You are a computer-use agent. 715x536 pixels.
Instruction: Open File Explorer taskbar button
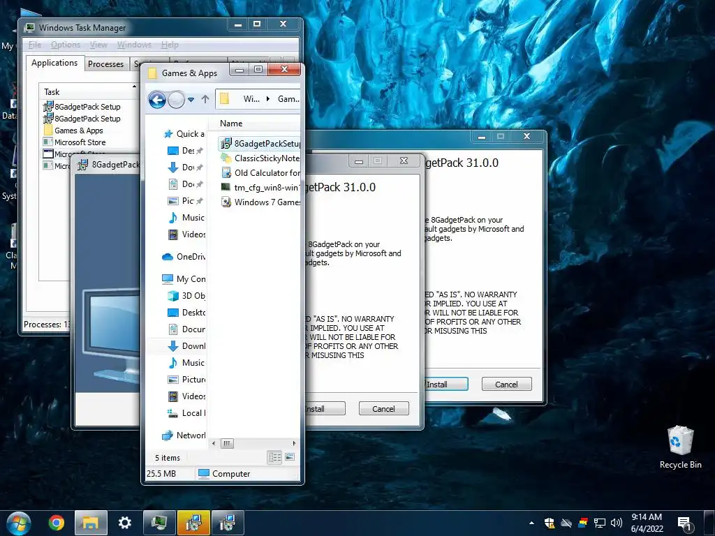(91, 523)
